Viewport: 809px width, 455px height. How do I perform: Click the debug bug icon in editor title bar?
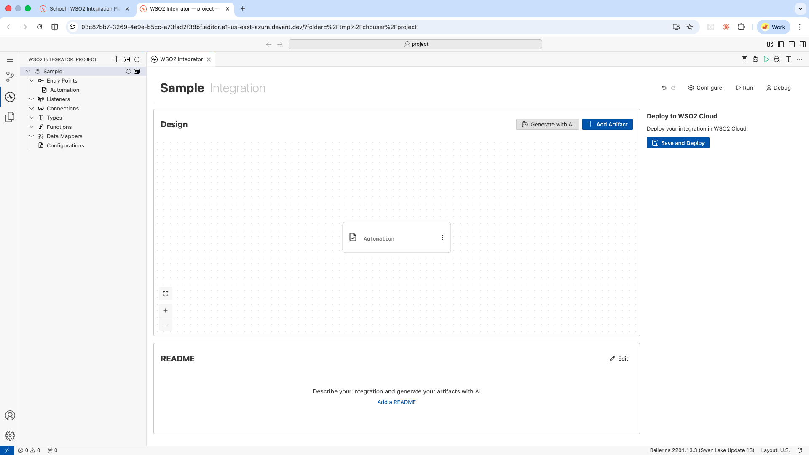click(x=777, y=59)
